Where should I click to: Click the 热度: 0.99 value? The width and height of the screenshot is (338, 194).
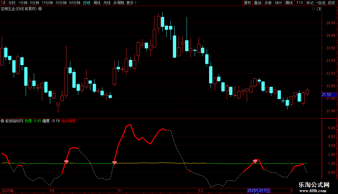point(33,121)
